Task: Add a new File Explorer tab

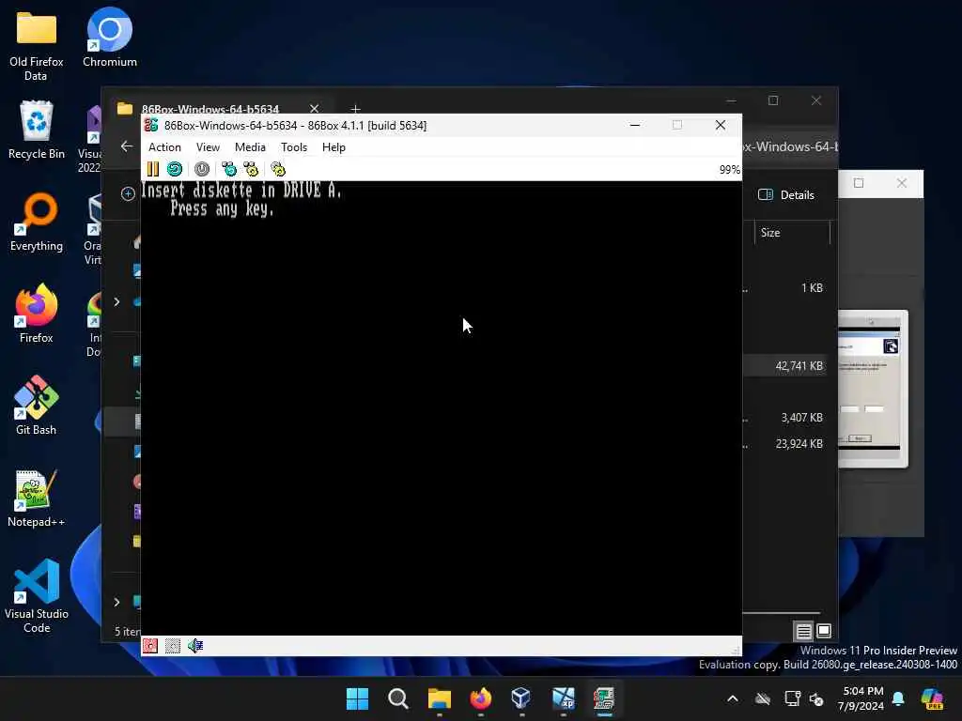Action: coord(355,109)
